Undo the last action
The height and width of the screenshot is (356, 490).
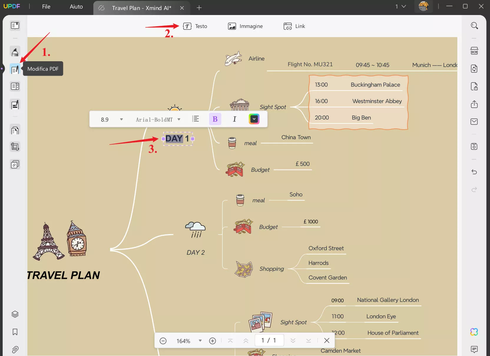[x=474, y=172]
